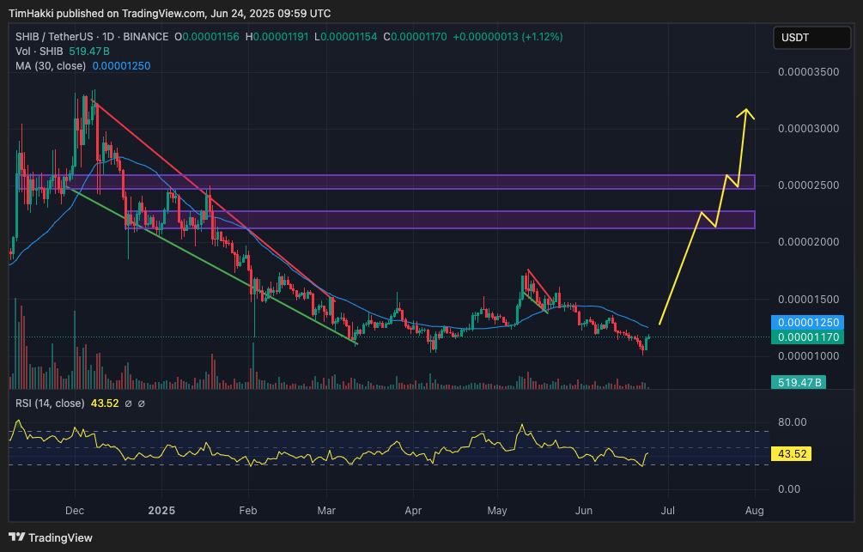863x552 pixels.
Task: Click the yellow 43.52 RSI axis tag
Action: click(792, 454)
